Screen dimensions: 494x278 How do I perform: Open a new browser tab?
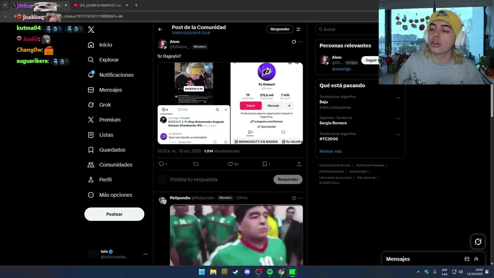[136, 5]
